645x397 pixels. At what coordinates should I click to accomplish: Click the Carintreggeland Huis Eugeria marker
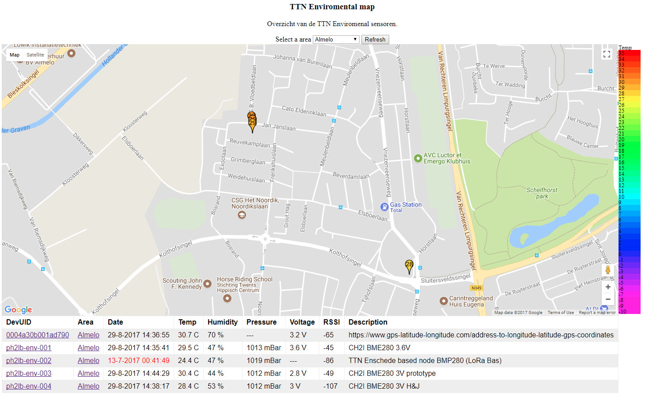point(444,301)
